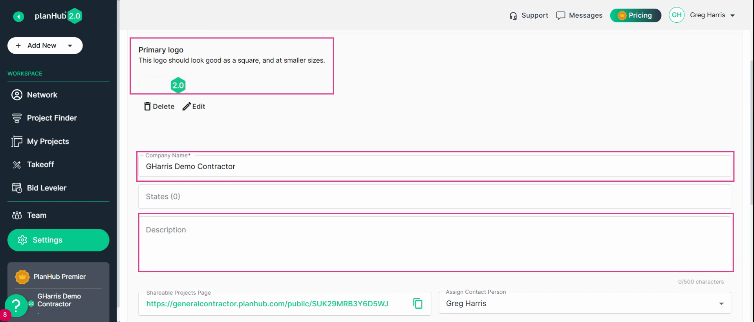Open the Add New dropdown arrow
The height and width of the screenshot is (322, 754).
[x=70, y=45]
